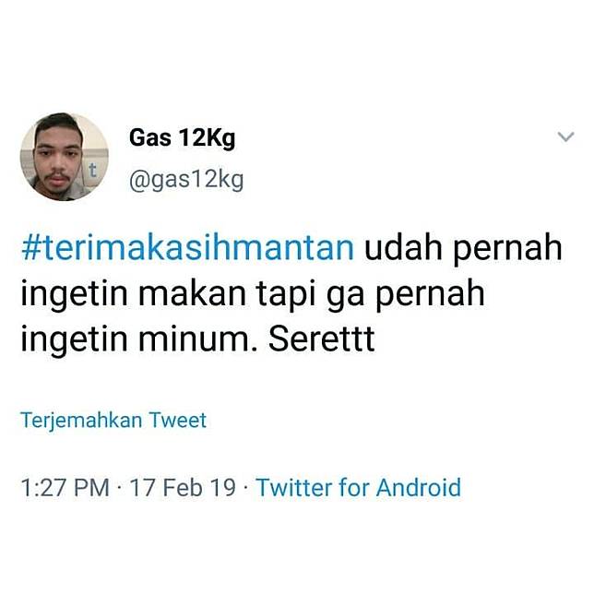Click Terjemahkan Tweet to translate
The height and width of the screenshot is (594, 594).
(x=113, y=421)
